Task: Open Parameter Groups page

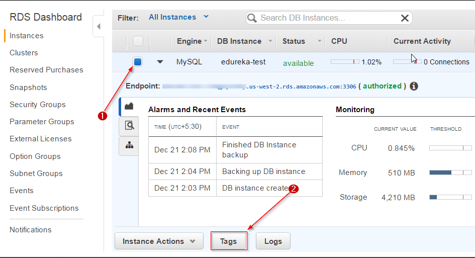Action: point(42,122)
